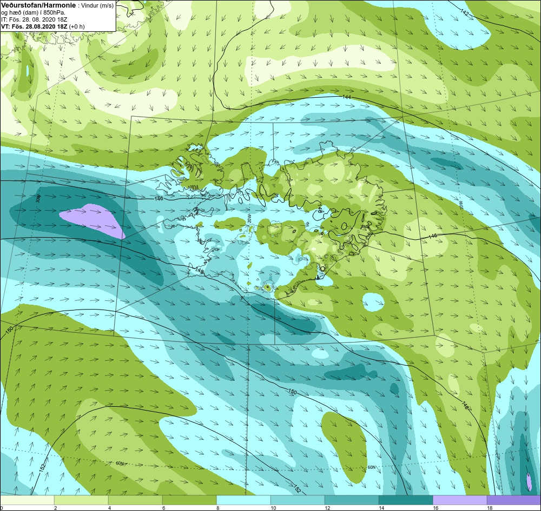Screen dimensions: 541x511
Task: Click the '150' contour label at left map edge
Action: pyautogui.click(x=10, y=330)
